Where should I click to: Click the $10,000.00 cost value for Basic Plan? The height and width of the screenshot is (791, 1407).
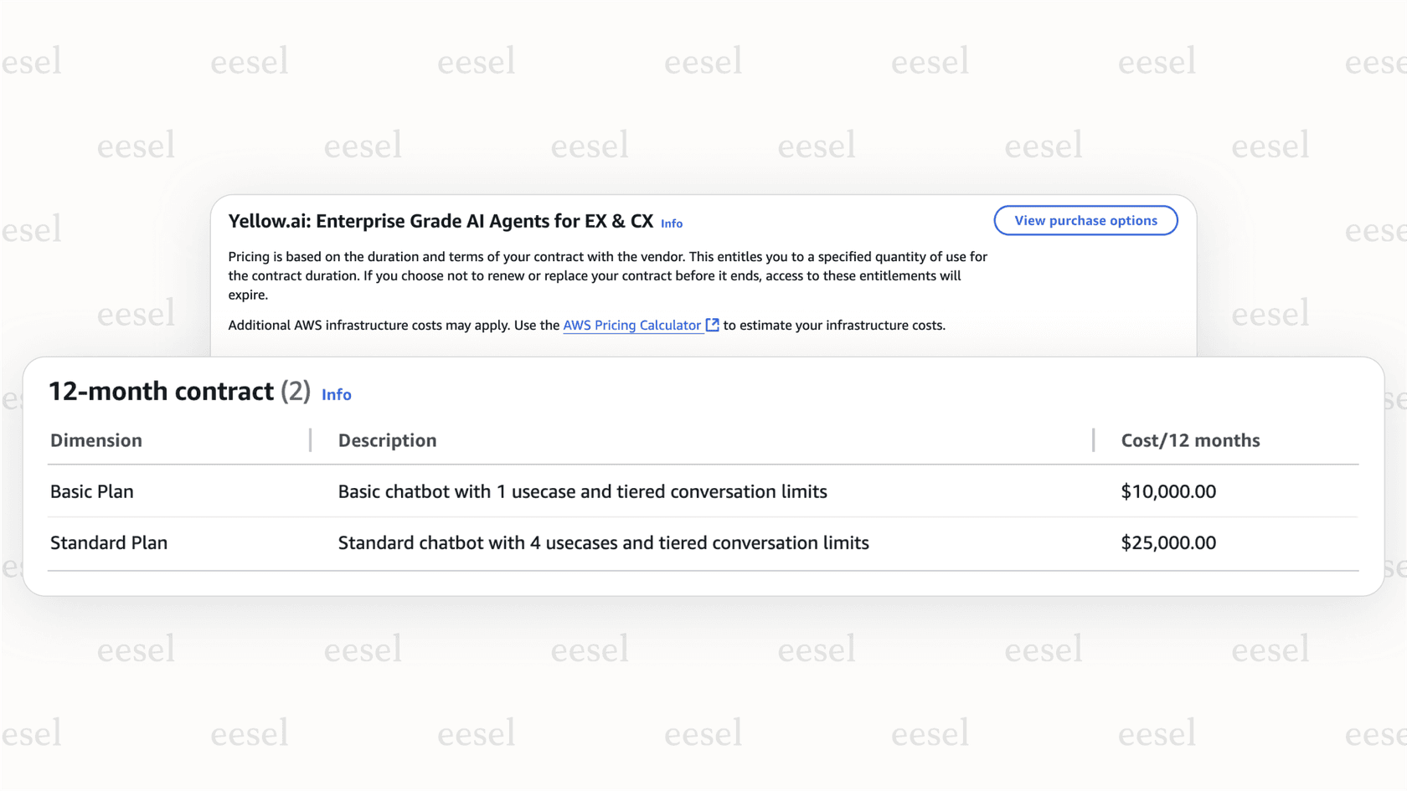[x=1169, y=491]
